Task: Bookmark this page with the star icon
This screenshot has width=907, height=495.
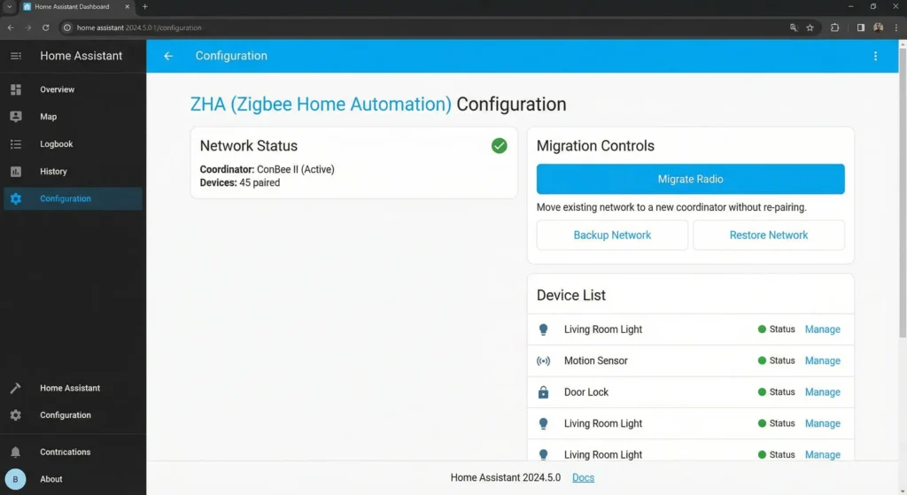Action: point(810,27)
